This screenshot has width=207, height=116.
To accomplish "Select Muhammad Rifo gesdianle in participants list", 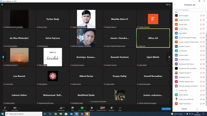I will pyautogui.click(x=190, y=68).
